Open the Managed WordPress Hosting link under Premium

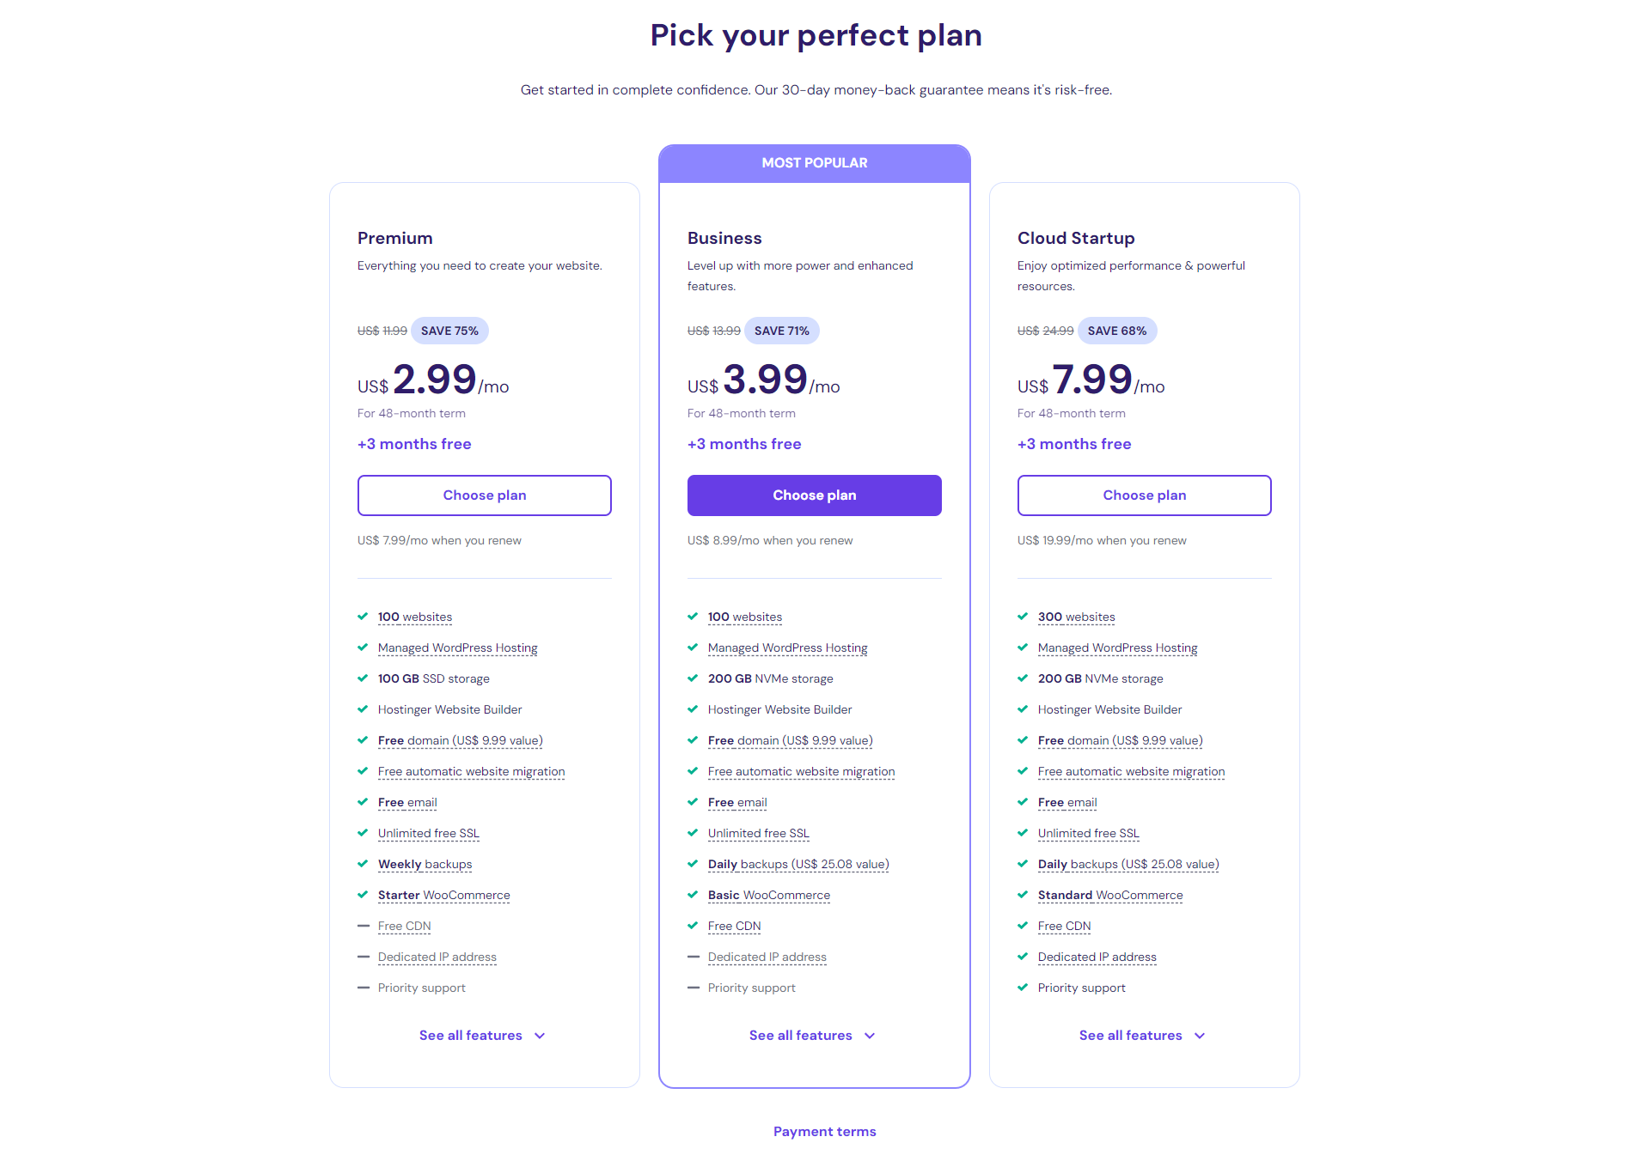click(457, 647)
